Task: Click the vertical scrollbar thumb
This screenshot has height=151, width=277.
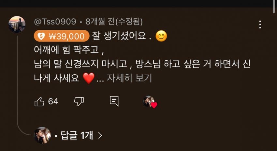Action: pos(274,7)
